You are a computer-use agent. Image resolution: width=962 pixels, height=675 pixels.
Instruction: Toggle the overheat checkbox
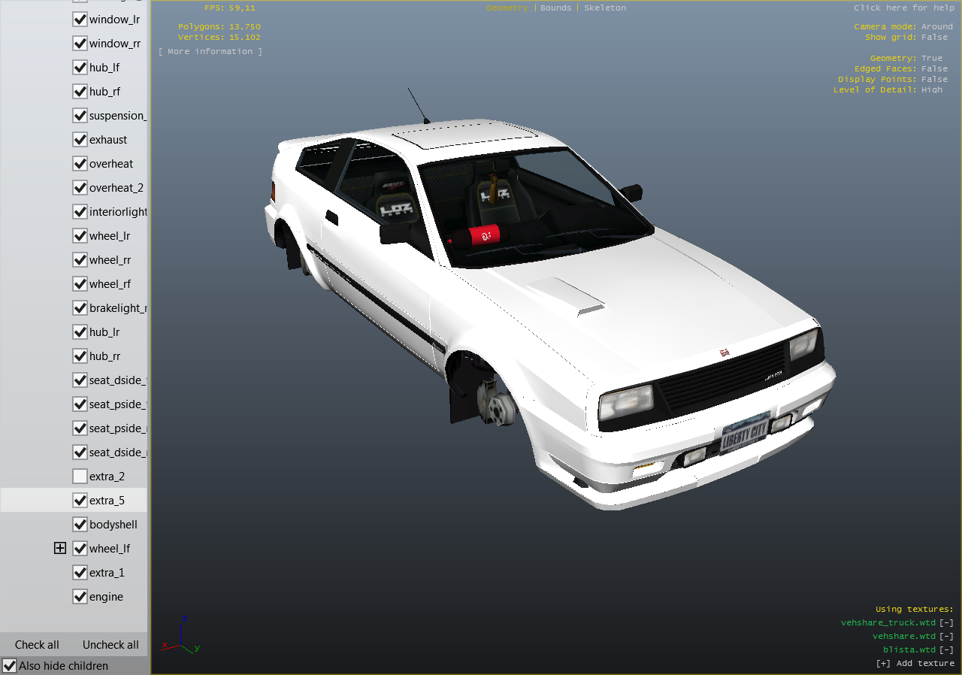(x=80, y=164)
